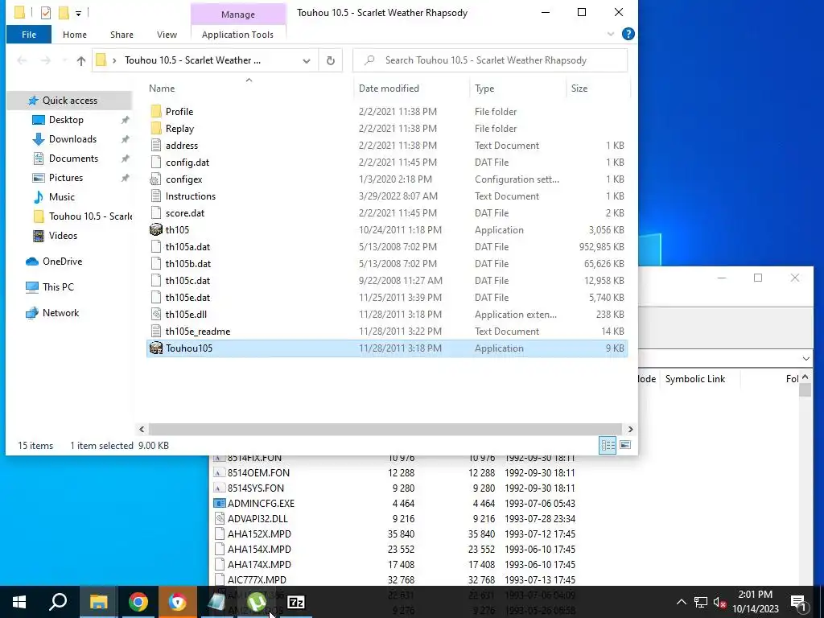Open the Explorer Help icon
Image resolution: width=824 pixels, height=618 pixels.
628,34
